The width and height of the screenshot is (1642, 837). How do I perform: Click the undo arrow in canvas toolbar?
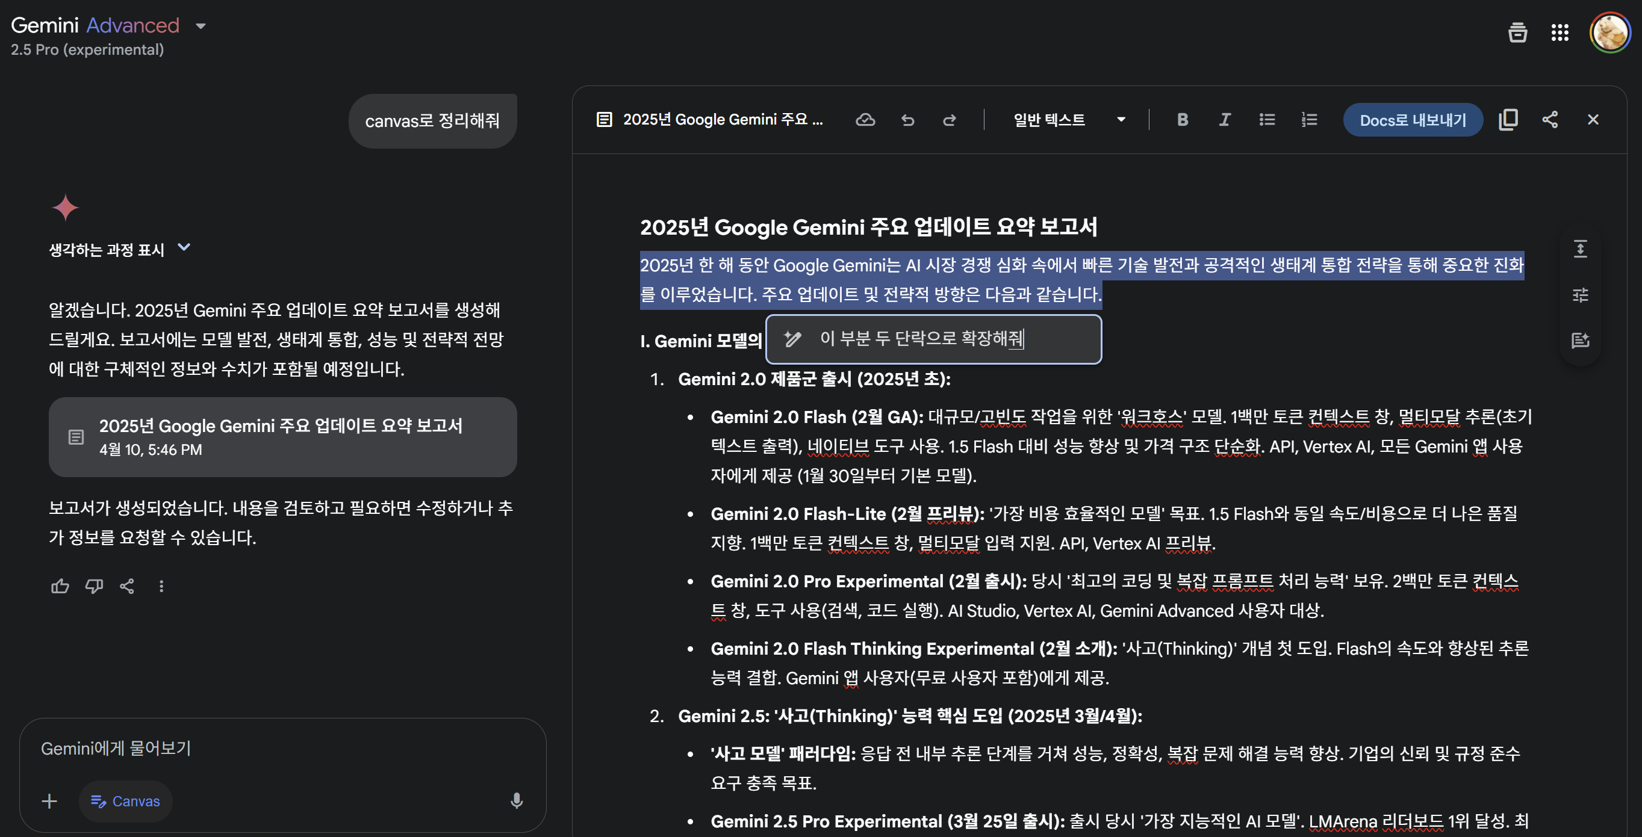907,120
